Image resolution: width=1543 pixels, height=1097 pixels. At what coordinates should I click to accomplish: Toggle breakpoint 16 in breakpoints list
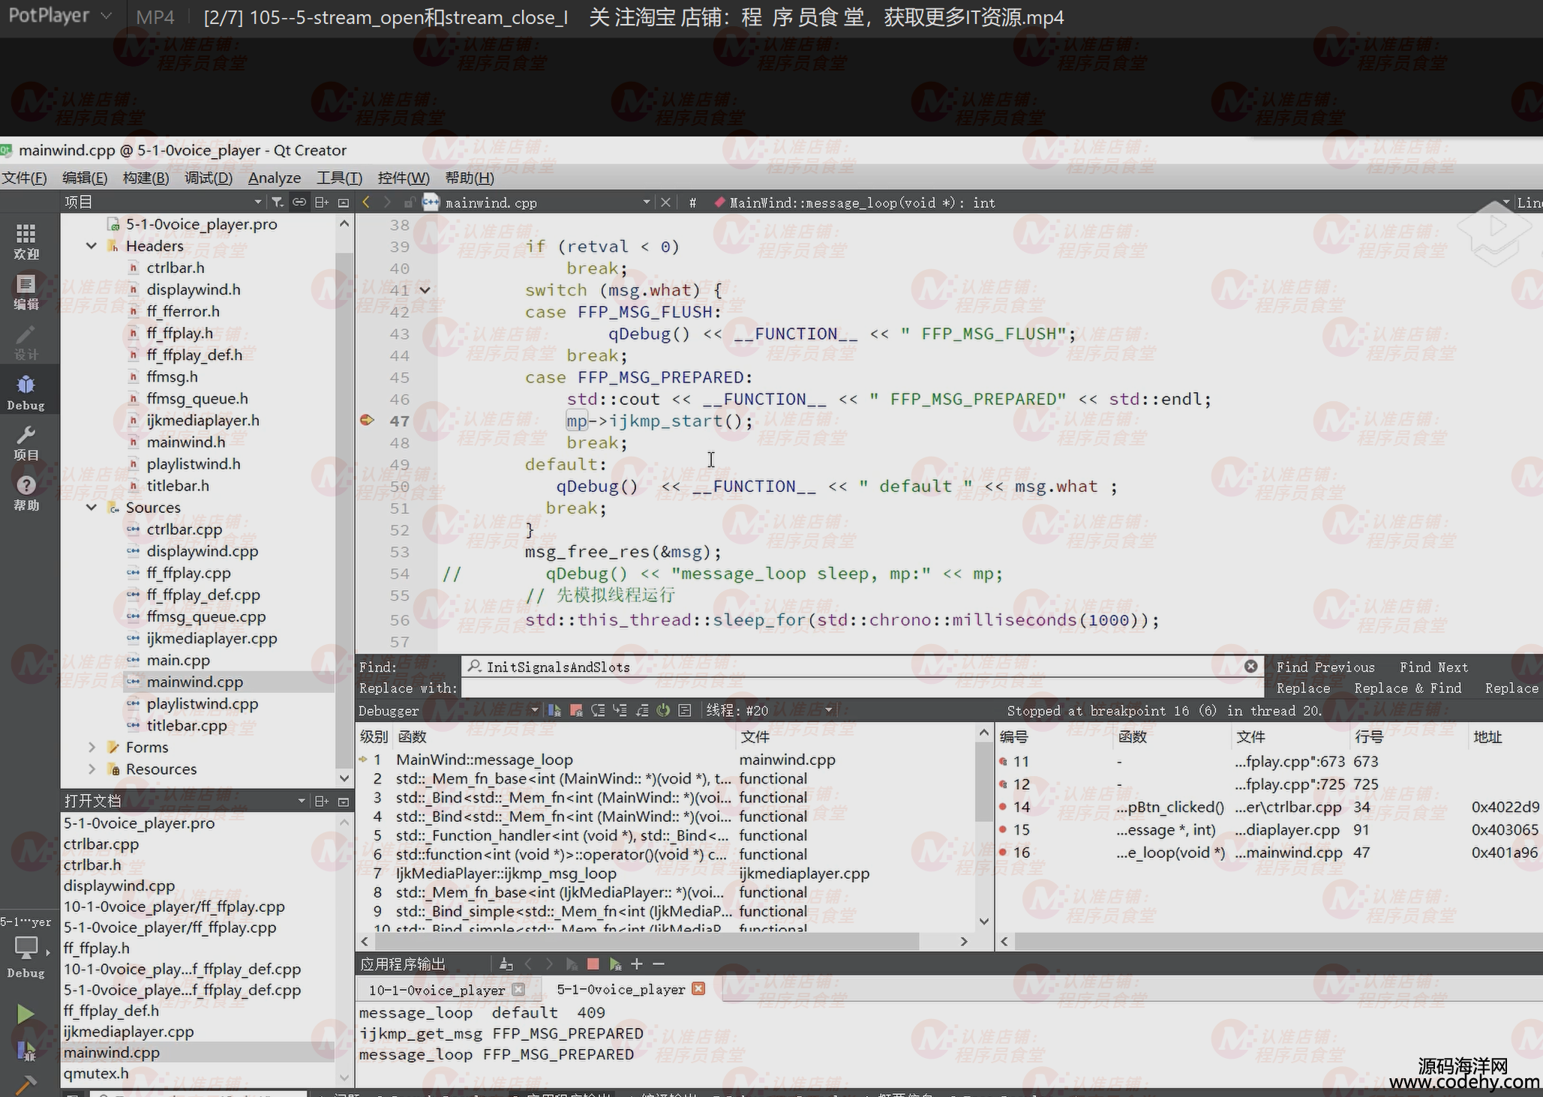tap(1004, 852)
